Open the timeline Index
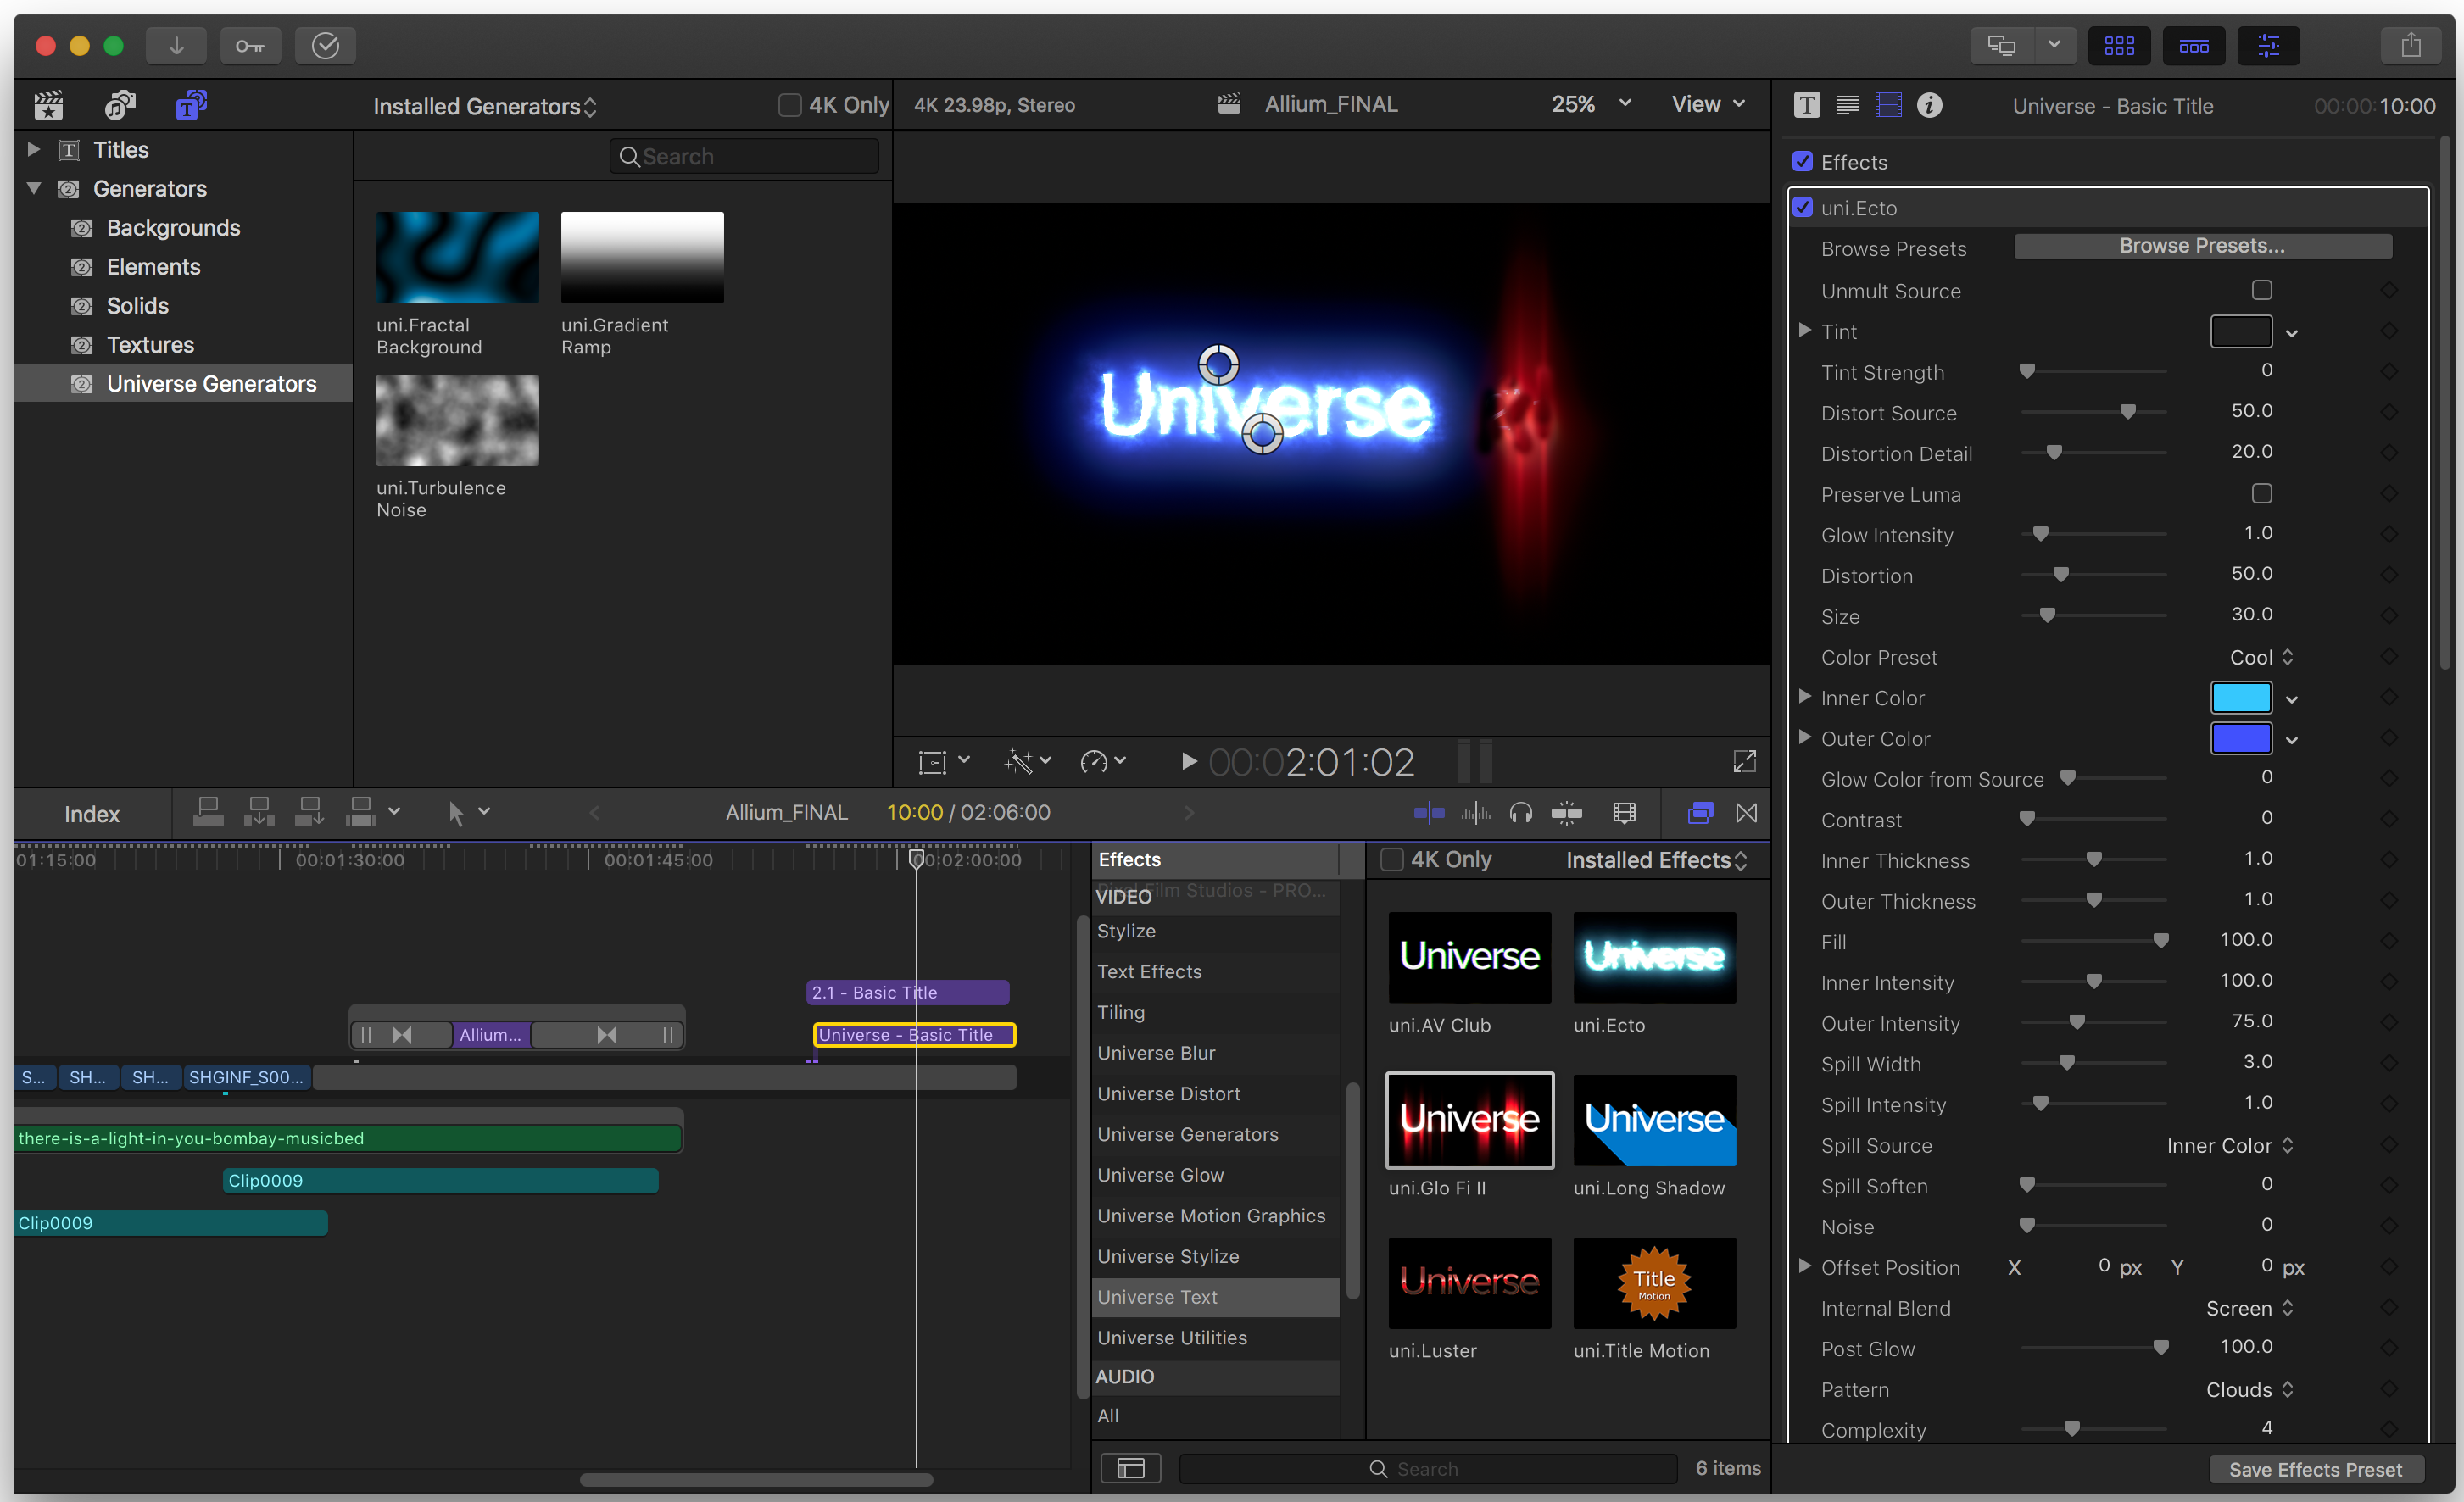This screenshot has height=1502, width=2464. [92, 813]
